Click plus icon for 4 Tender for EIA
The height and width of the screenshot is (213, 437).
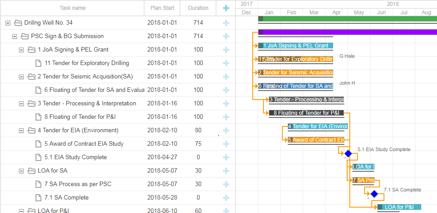[x=226, y=130]
